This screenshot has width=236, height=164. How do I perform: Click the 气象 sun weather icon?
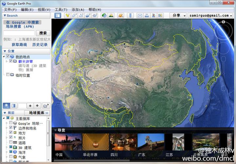15,157
